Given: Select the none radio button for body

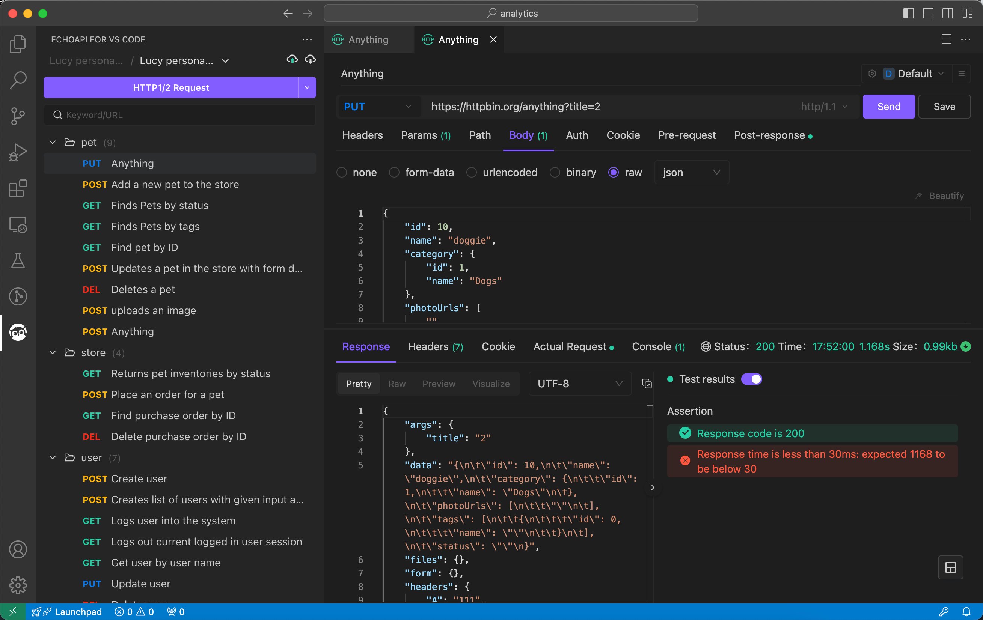Looking at the screenshot, I should tap(341, 172).
